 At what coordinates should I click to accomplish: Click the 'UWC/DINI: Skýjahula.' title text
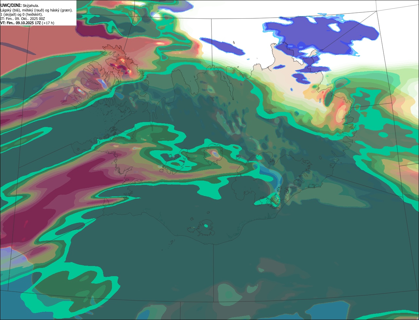tap(20, 6)
